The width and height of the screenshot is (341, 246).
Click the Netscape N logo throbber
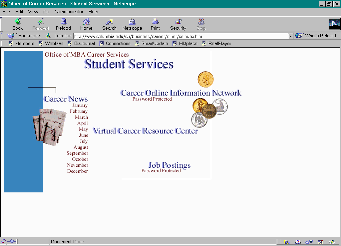click(334, 24)
